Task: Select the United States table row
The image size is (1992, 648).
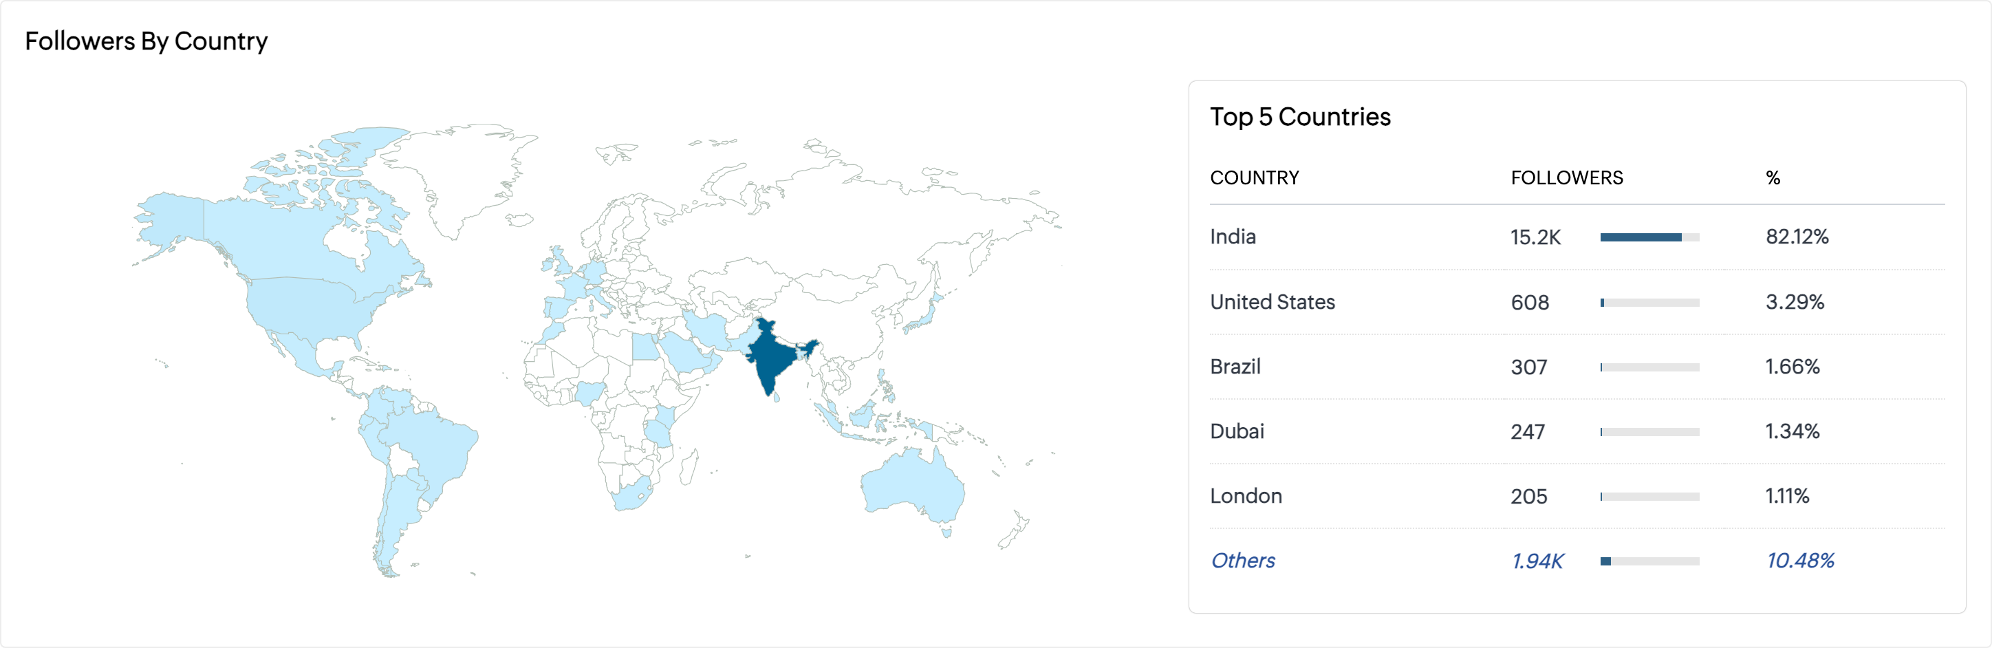Action: [x=1577, y=303]
